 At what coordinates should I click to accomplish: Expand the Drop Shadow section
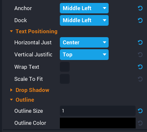tap(11, 90)
